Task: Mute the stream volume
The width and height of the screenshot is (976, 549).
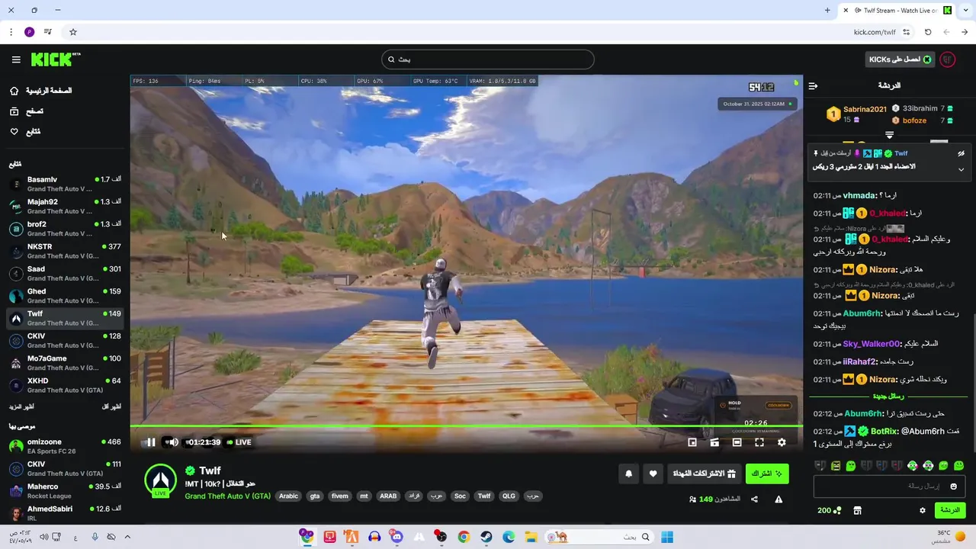Action: 173,442
